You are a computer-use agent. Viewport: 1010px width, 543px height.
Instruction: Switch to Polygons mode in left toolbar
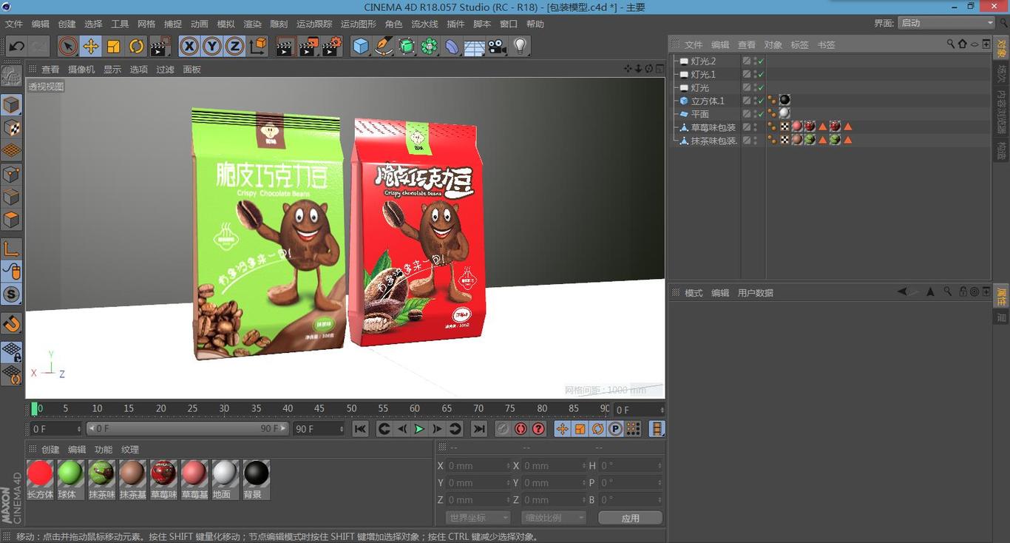tap(11, 220)
